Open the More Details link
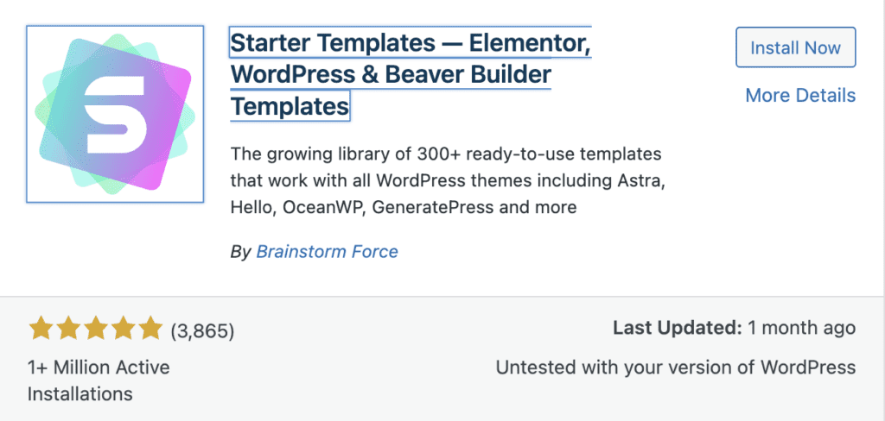The width and height of the screenshot is (885, 421). click(800, 95)
